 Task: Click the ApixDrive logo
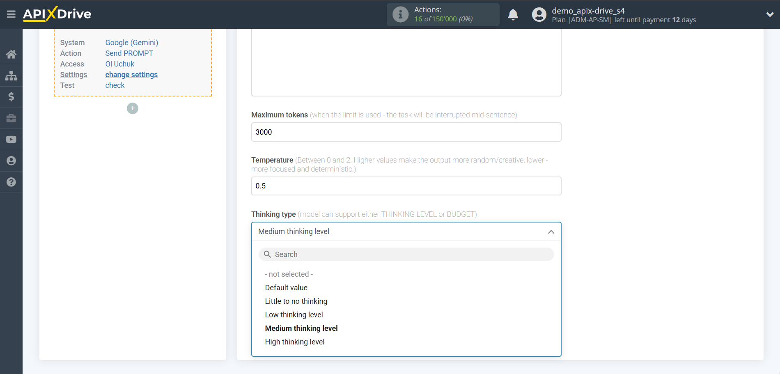(57, 14)
